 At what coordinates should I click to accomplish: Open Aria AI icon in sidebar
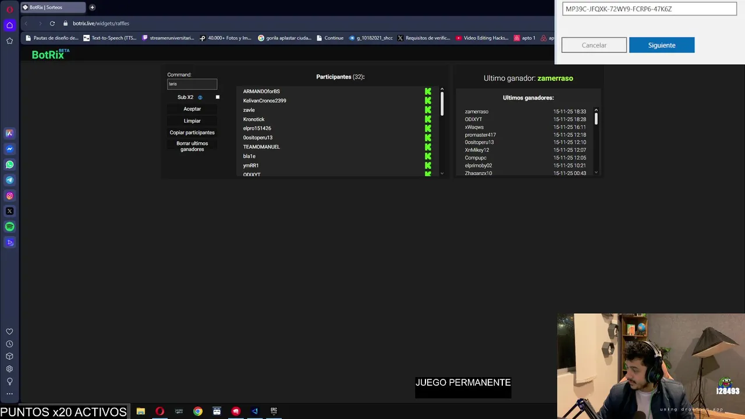[9, 133]
